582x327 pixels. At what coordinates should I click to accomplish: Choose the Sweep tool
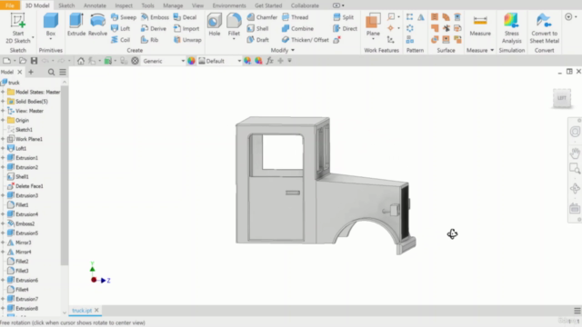point(124,17)
